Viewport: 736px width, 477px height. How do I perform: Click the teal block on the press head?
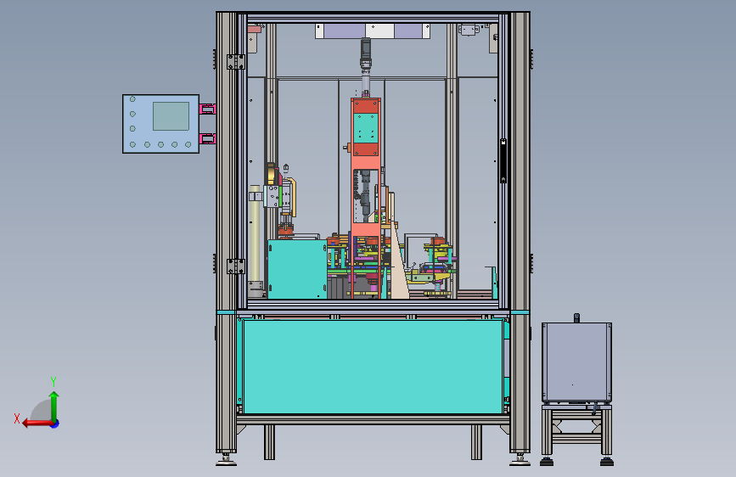tap(366, 127)
